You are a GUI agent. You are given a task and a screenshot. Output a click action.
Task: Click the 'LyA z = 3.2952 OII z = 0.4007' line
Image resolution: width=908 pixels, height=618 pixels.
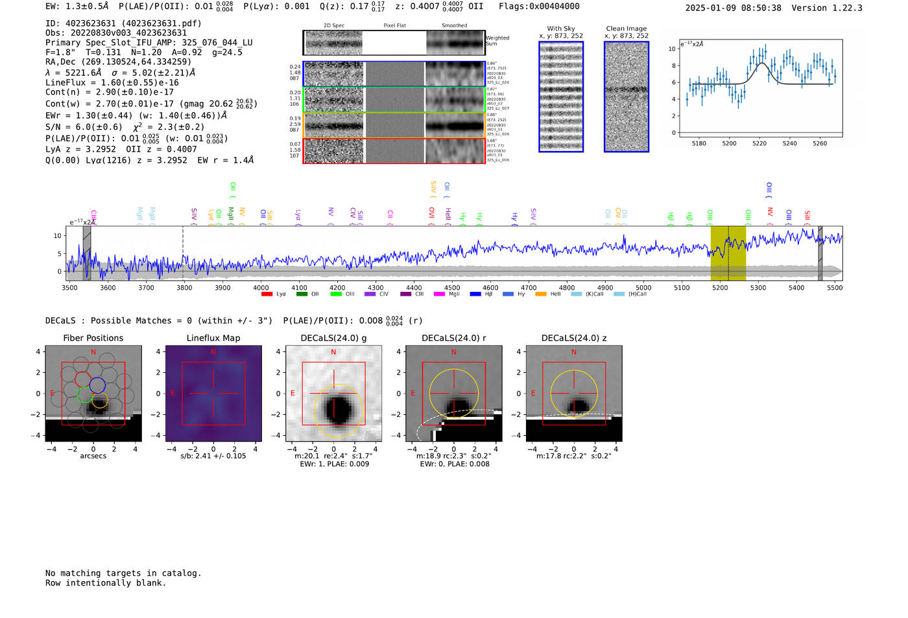[121, 149]
